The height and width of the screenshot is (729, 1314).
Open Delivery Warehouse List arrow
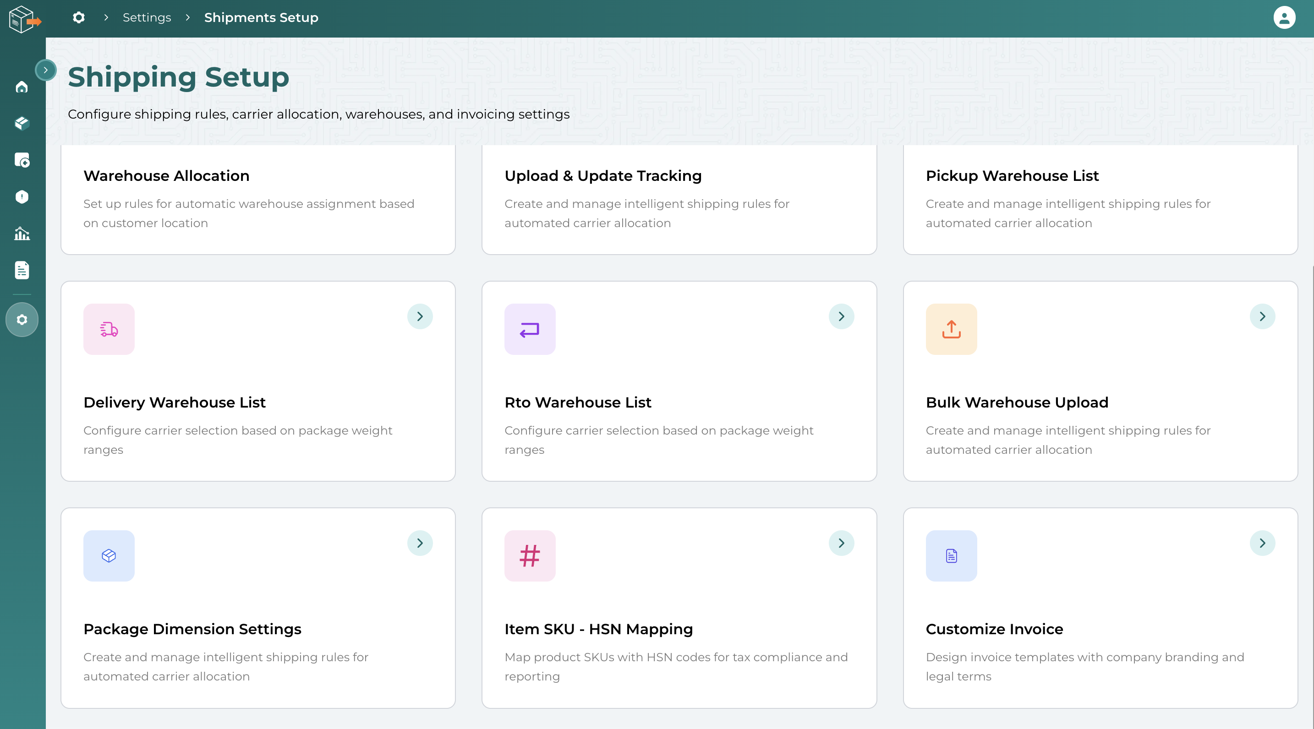tap(419, 316)
